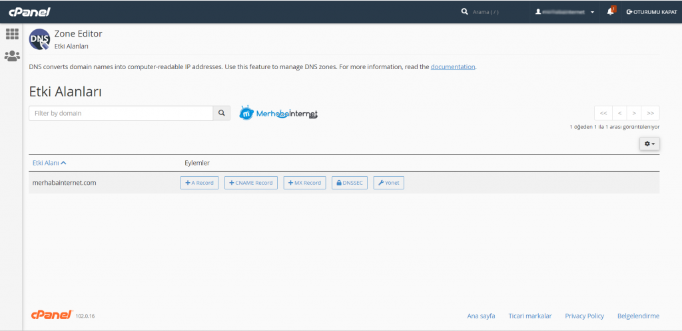
Task: Open the user manager sidebar icon
Action: (x=12, y=56)
